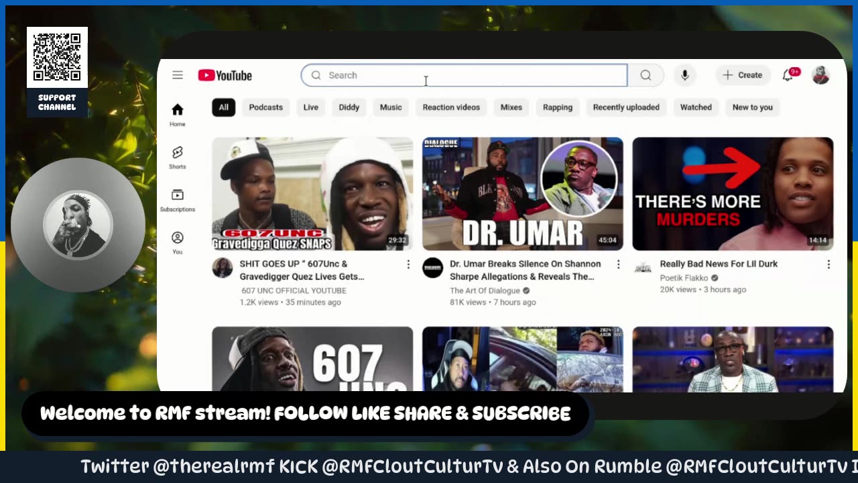Open DR. UMAR video thumbnail

click(523, 194)
